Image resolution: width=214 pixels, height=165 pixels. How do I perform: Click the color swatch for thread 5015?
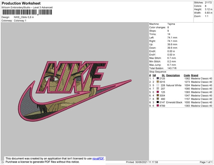tap(158, 82)
